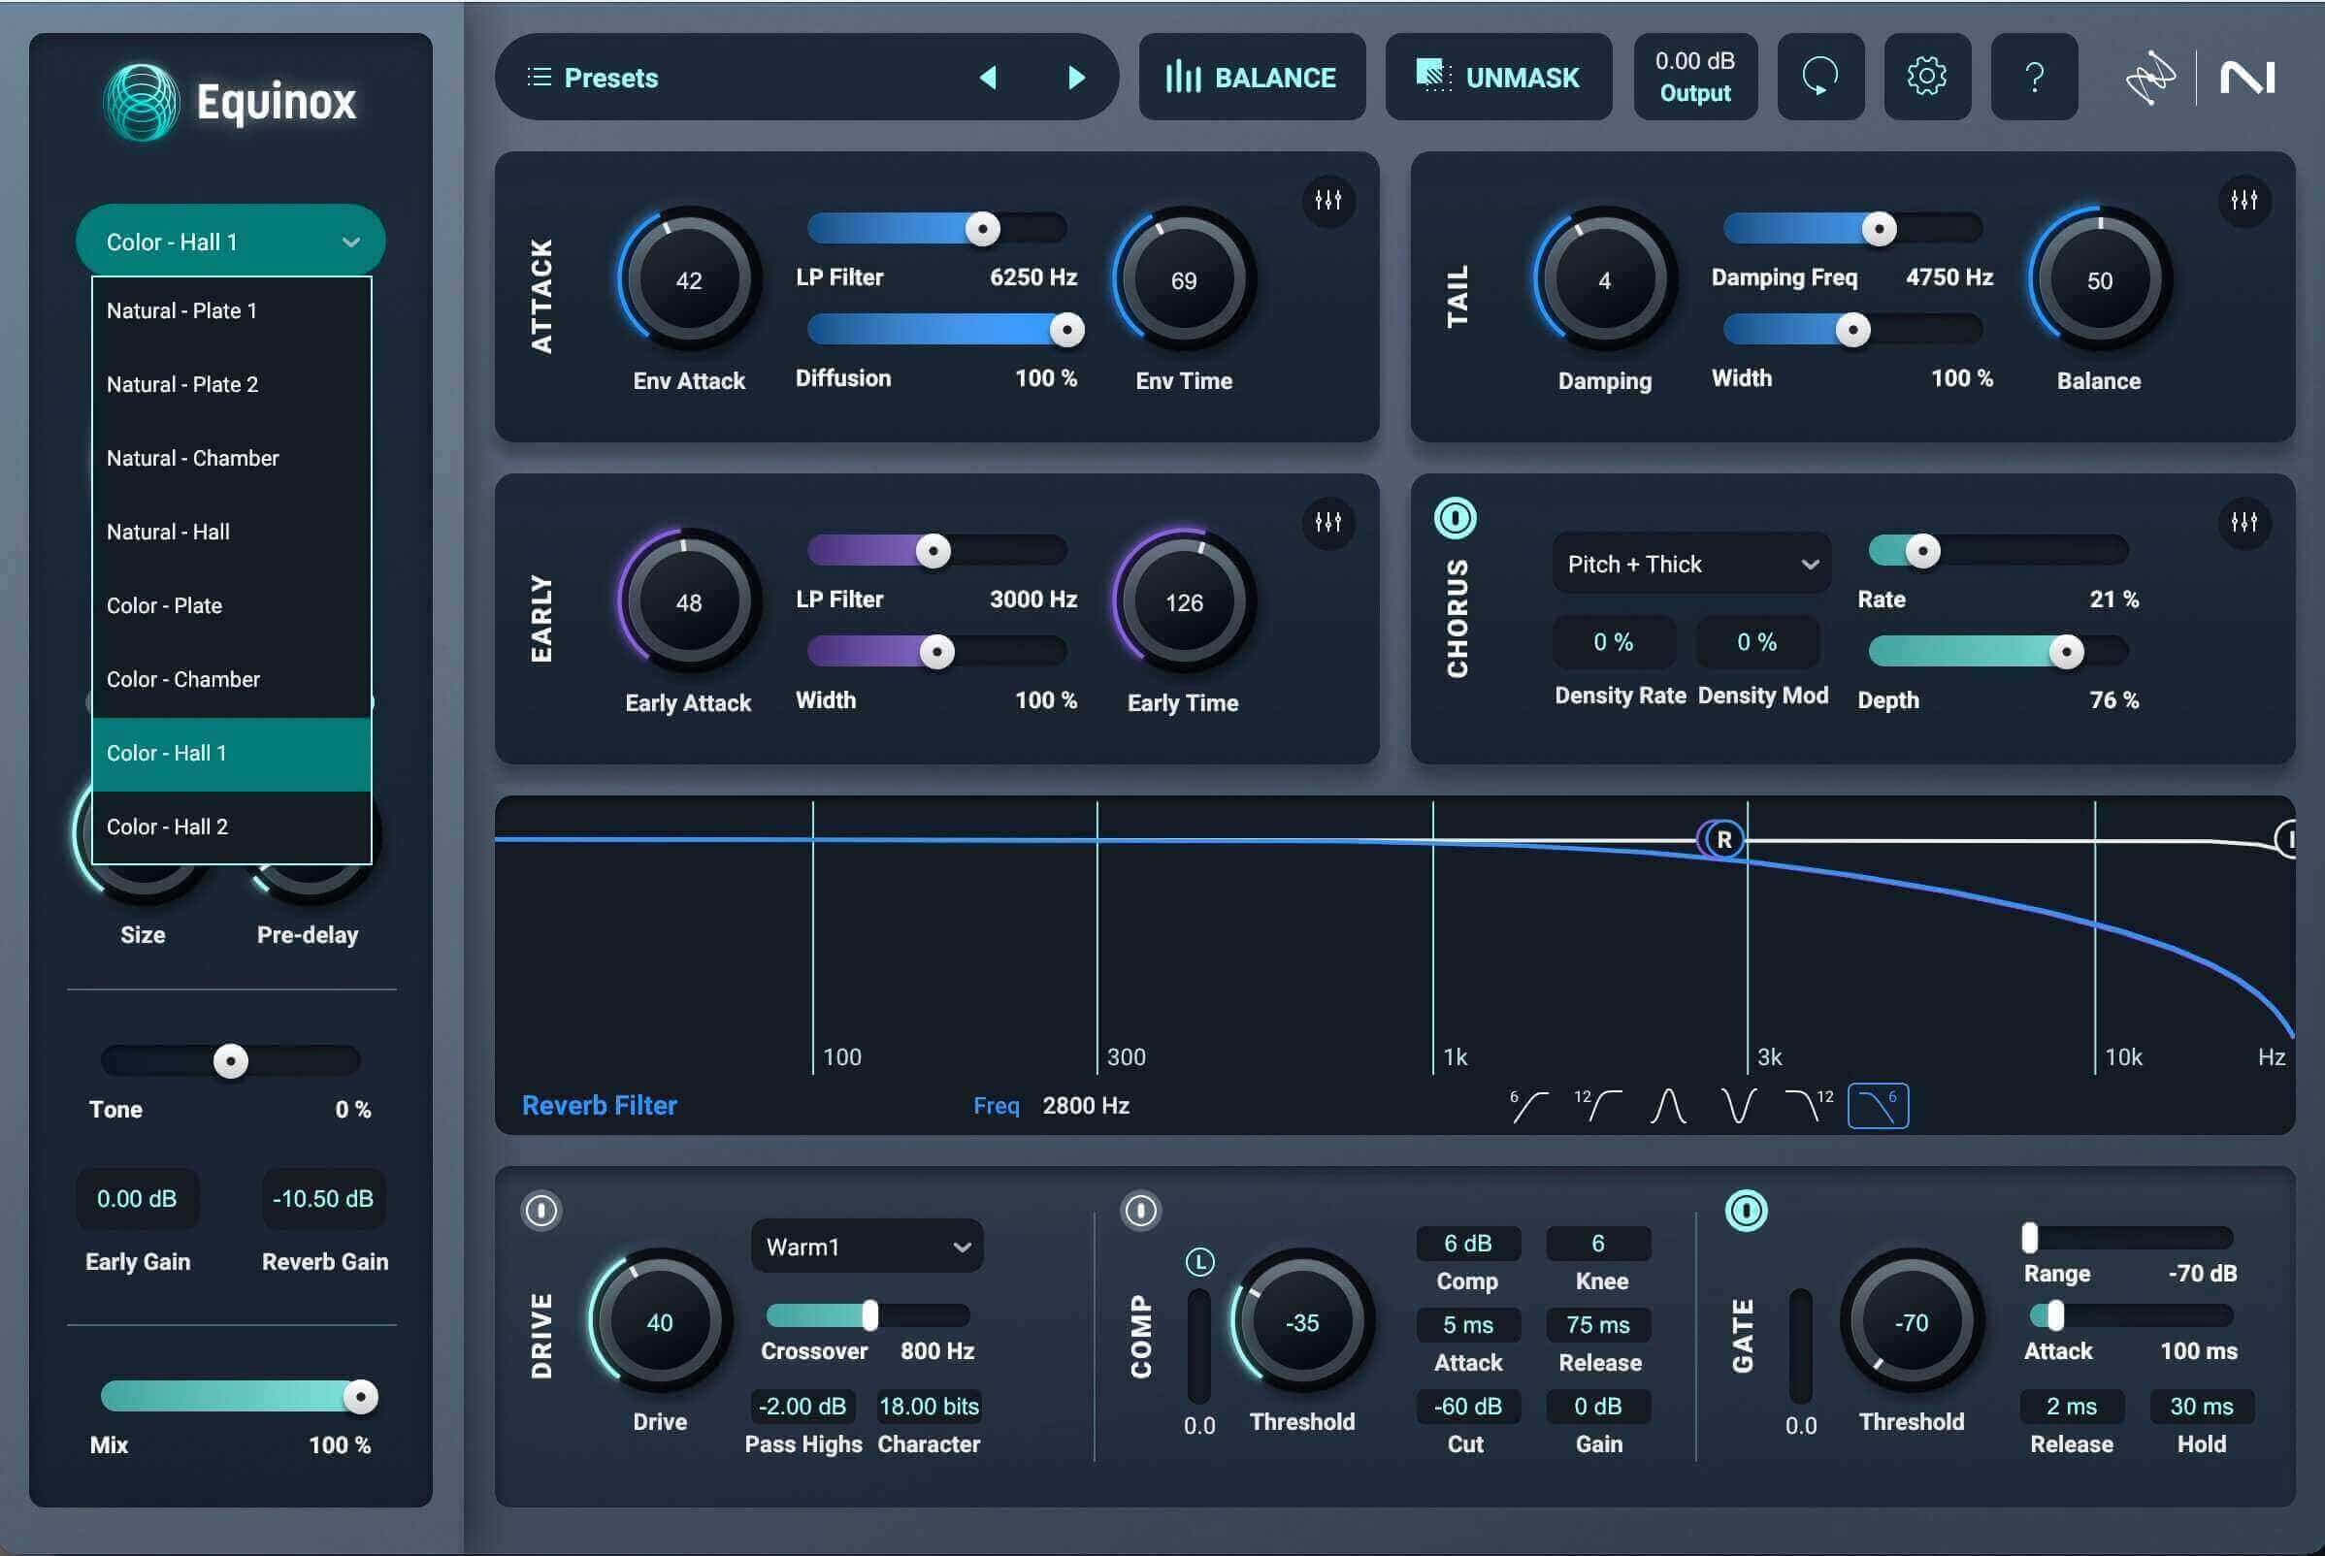2325x1556 pixels.
Task: Toggle the compressor L link button
Action: coord(1199,1262)
